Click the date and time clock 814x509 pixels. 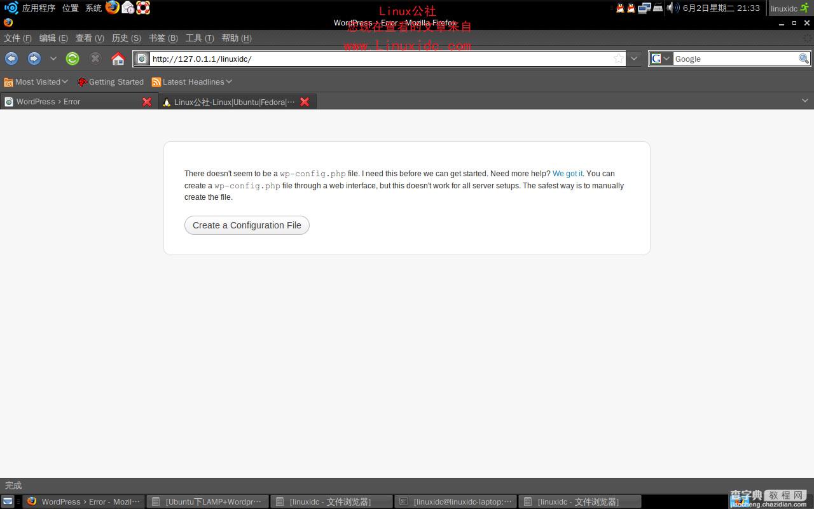pyautogui.click(x=721, y=8)
